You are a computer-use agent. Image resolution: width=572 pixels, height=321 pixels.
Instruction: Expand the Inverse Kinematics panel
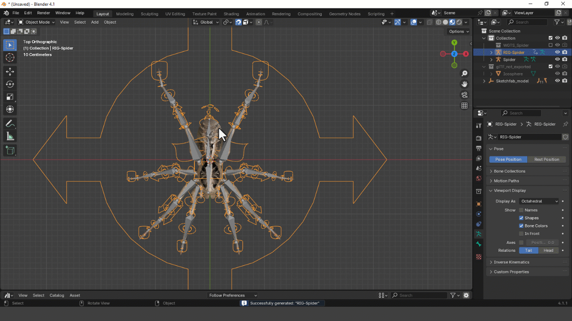tap(511, 262)
